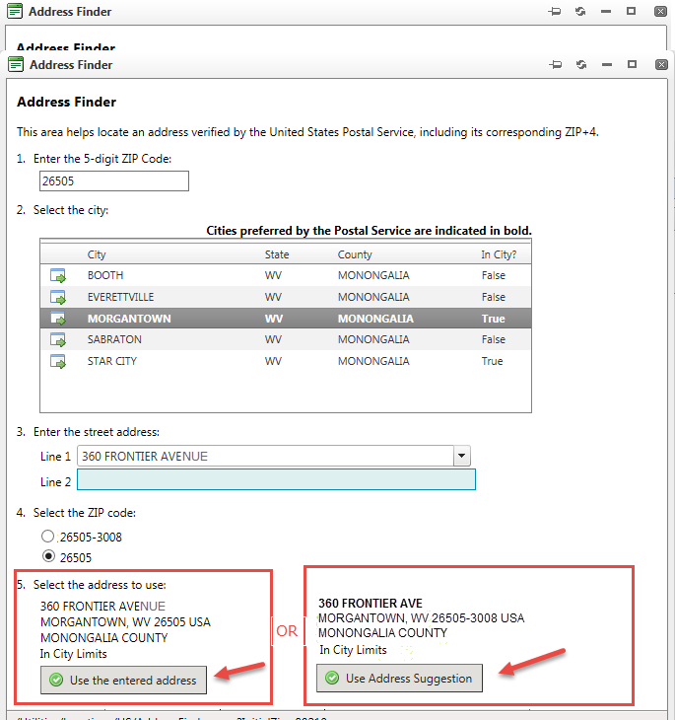Click the refresh icon on the front Address Finder window

[x=581, y=65]
